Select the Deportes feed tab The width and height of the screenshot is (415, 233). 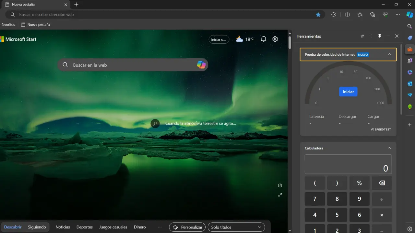pyautogui.click(x=84, y=227)
